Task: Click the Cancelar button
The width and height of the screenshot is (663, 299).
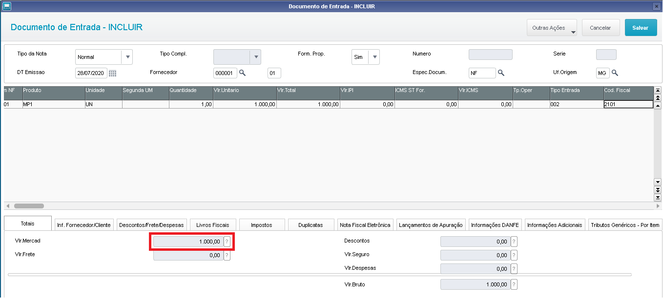Action: (601, 28)
